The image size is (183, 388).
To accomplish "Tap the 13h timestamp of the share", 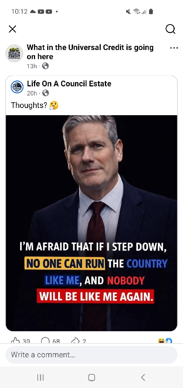I will [32, 66].
